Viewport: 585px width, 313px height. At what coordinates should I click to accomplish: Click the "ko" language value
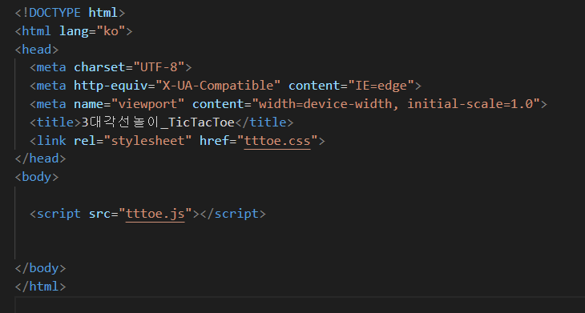click(x=111, y=31)
